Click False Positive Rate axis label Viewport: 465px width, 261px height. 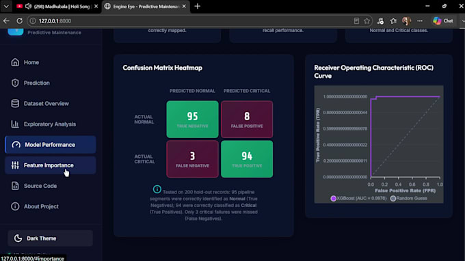pyautogui.click(x=405, y=191)
